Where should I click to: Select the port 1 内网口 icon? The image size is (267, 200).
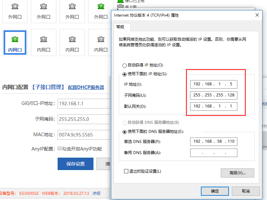point(44,39)
